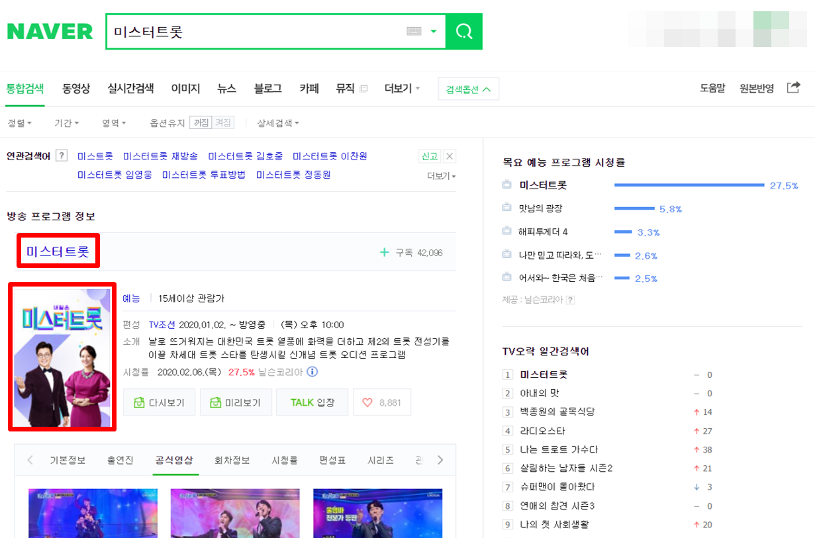
Task: Click 해피투게더 4 in ratings list
Action: click(544, 232)
